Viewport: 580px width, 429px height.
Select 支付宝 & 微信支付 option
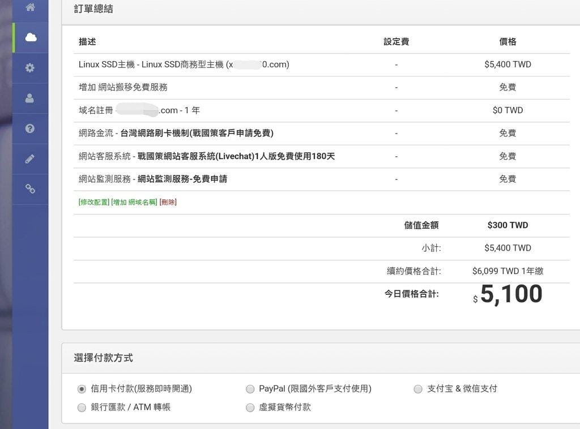(x=418, y=389)
